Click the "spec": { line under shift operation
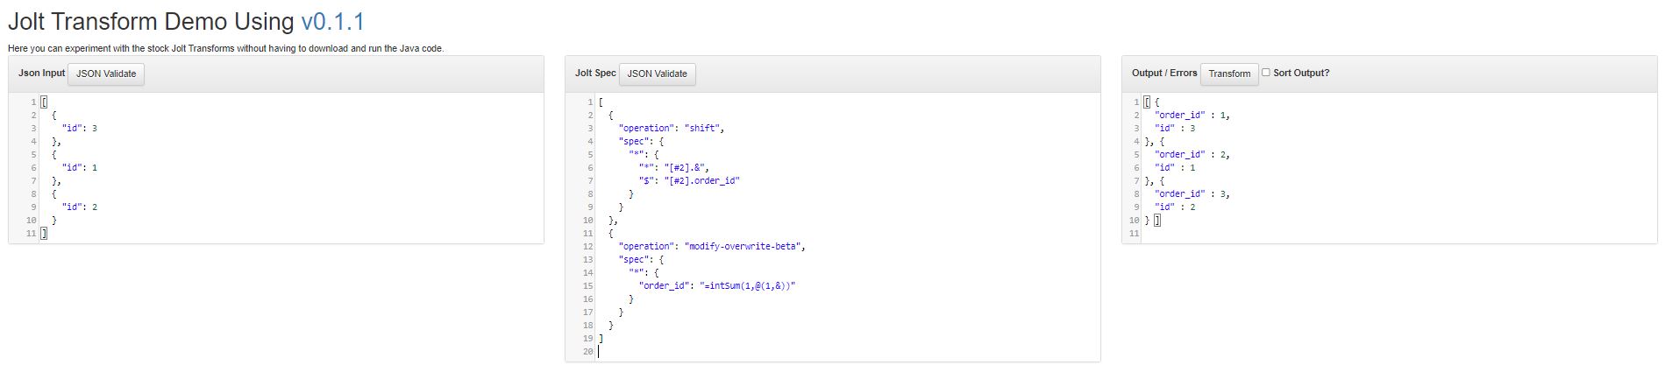The height and width of the screenshot is (365, 1665). 641,141
